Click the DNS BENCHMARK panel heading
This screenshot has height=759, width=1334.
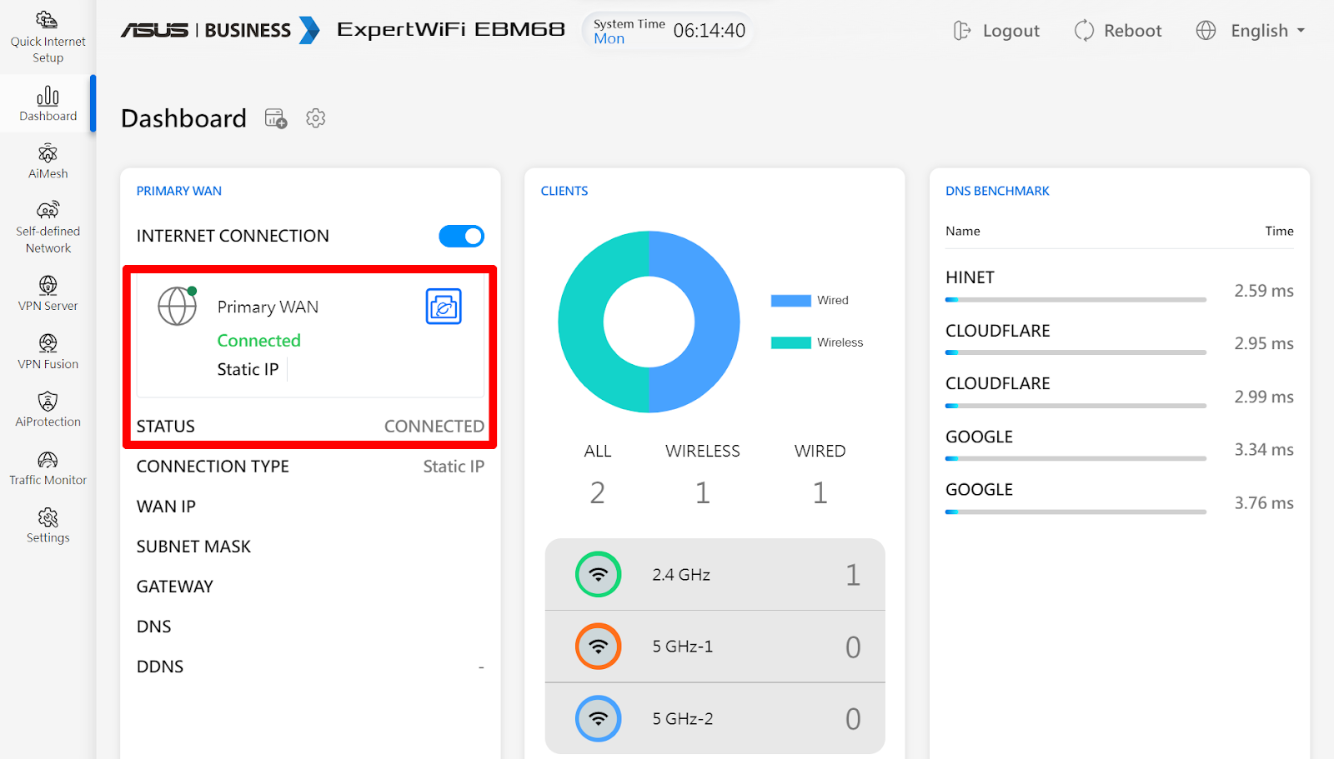[997, 191]
